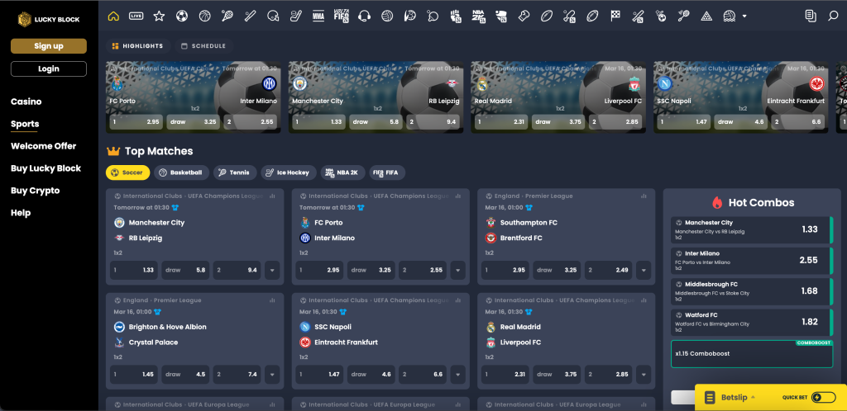Select the water polo icon
Image resolution: width=847 pixels, height=411 pixels.
coord(730,17)
